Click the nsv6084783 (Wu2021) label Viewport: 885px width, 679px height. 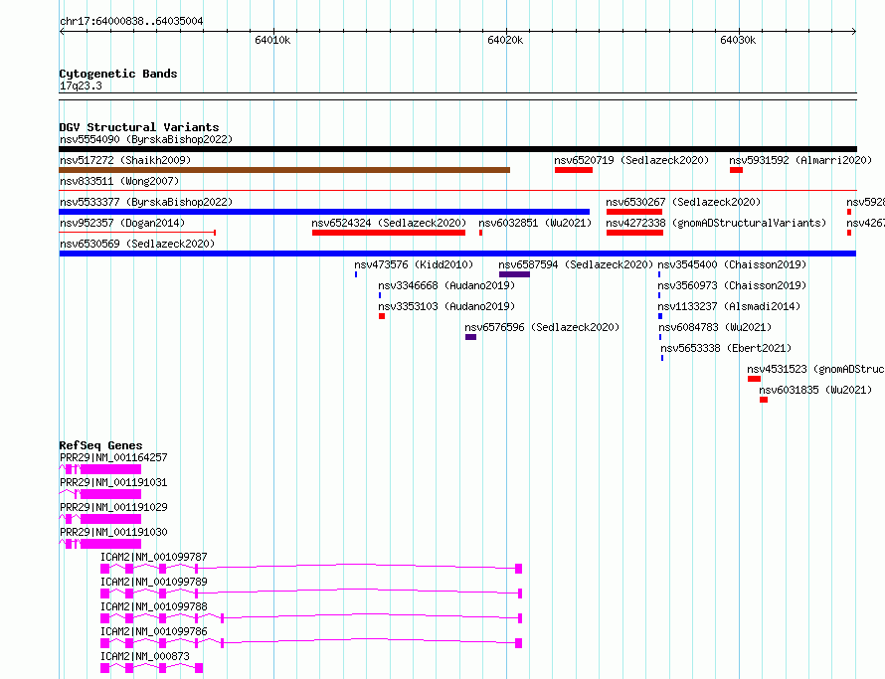point(715,327)
